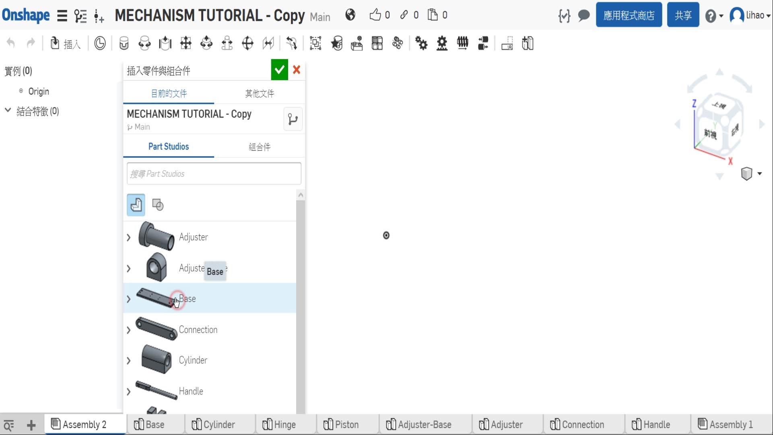This screenshot has width=773, height=435.
Task: Expand the Cylinder part studio row
Action: (129, 361)
